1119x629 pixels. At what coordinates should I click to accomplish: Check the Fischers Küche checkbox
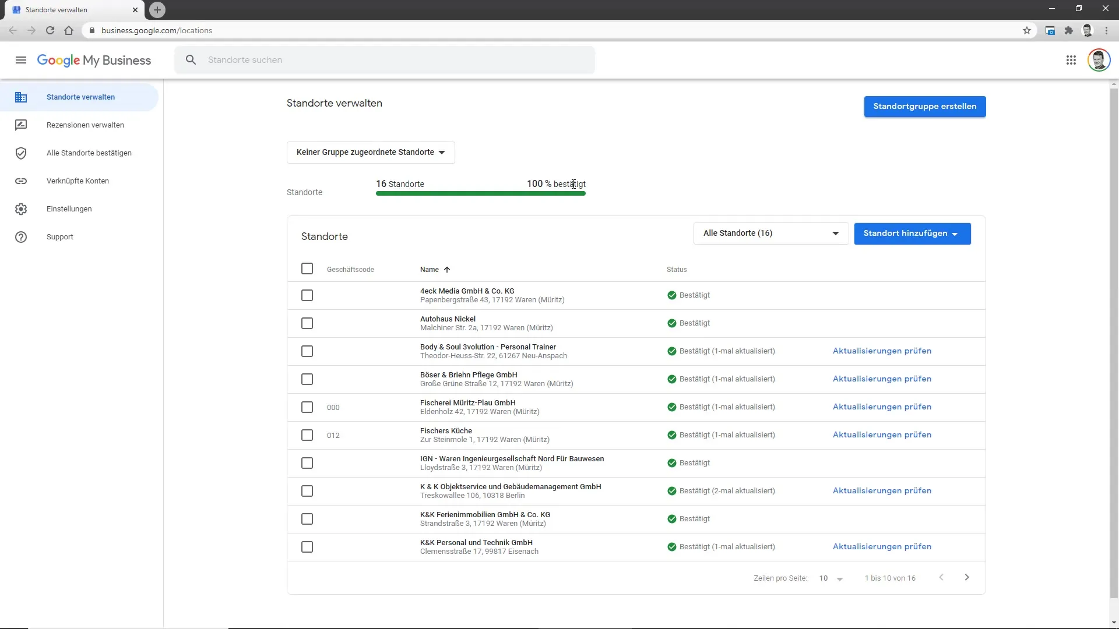click(x=307, y=435)
